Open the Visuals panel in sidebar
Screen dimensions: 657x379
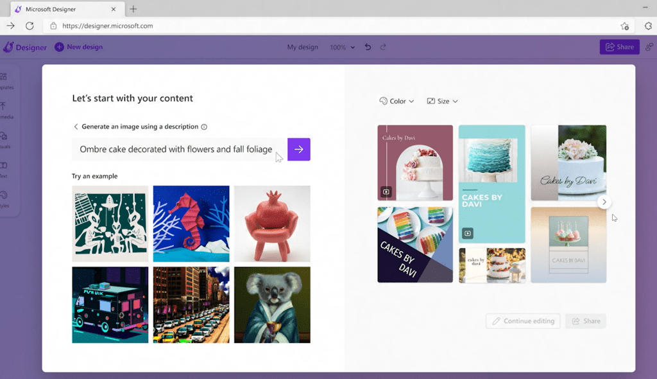(4, 139)
